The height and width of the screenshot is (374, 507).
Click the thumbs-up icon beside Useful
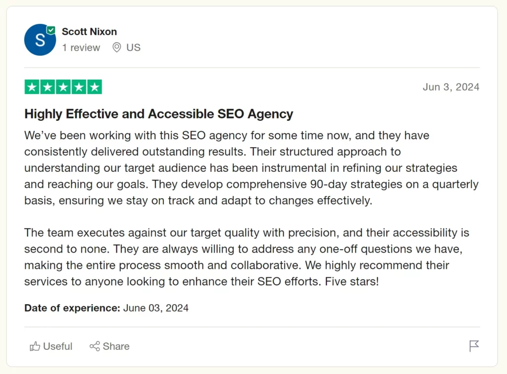click(34, 346)
